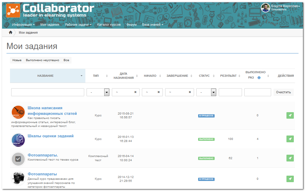Click the Collaborator logo
This screenshot has height=191, width=305.
point(50,10)
